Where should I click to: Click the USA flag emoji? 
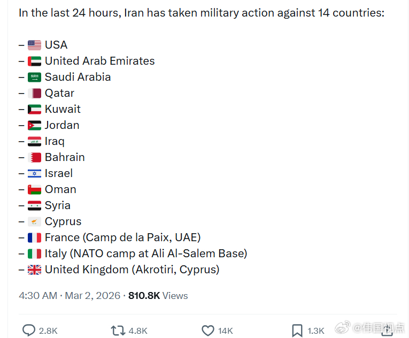(x=34, y=45)
